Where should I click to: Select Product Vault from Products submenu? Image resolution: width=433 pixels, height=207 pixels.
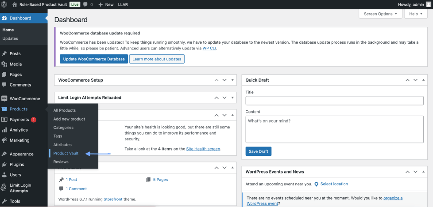click(66, 153)
